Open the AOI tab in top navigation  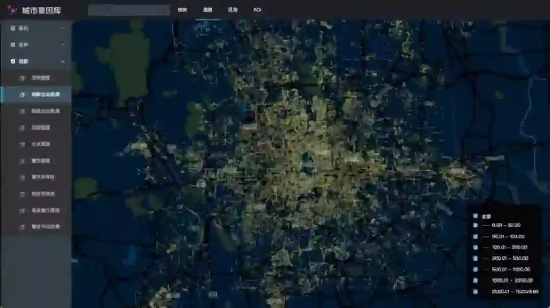click(x=258, y=10)
